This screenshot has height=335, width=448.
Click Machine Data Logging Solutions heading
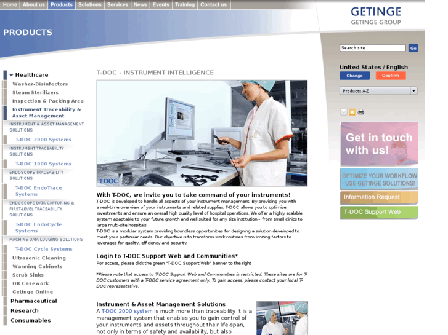click(x=46, y=240)
